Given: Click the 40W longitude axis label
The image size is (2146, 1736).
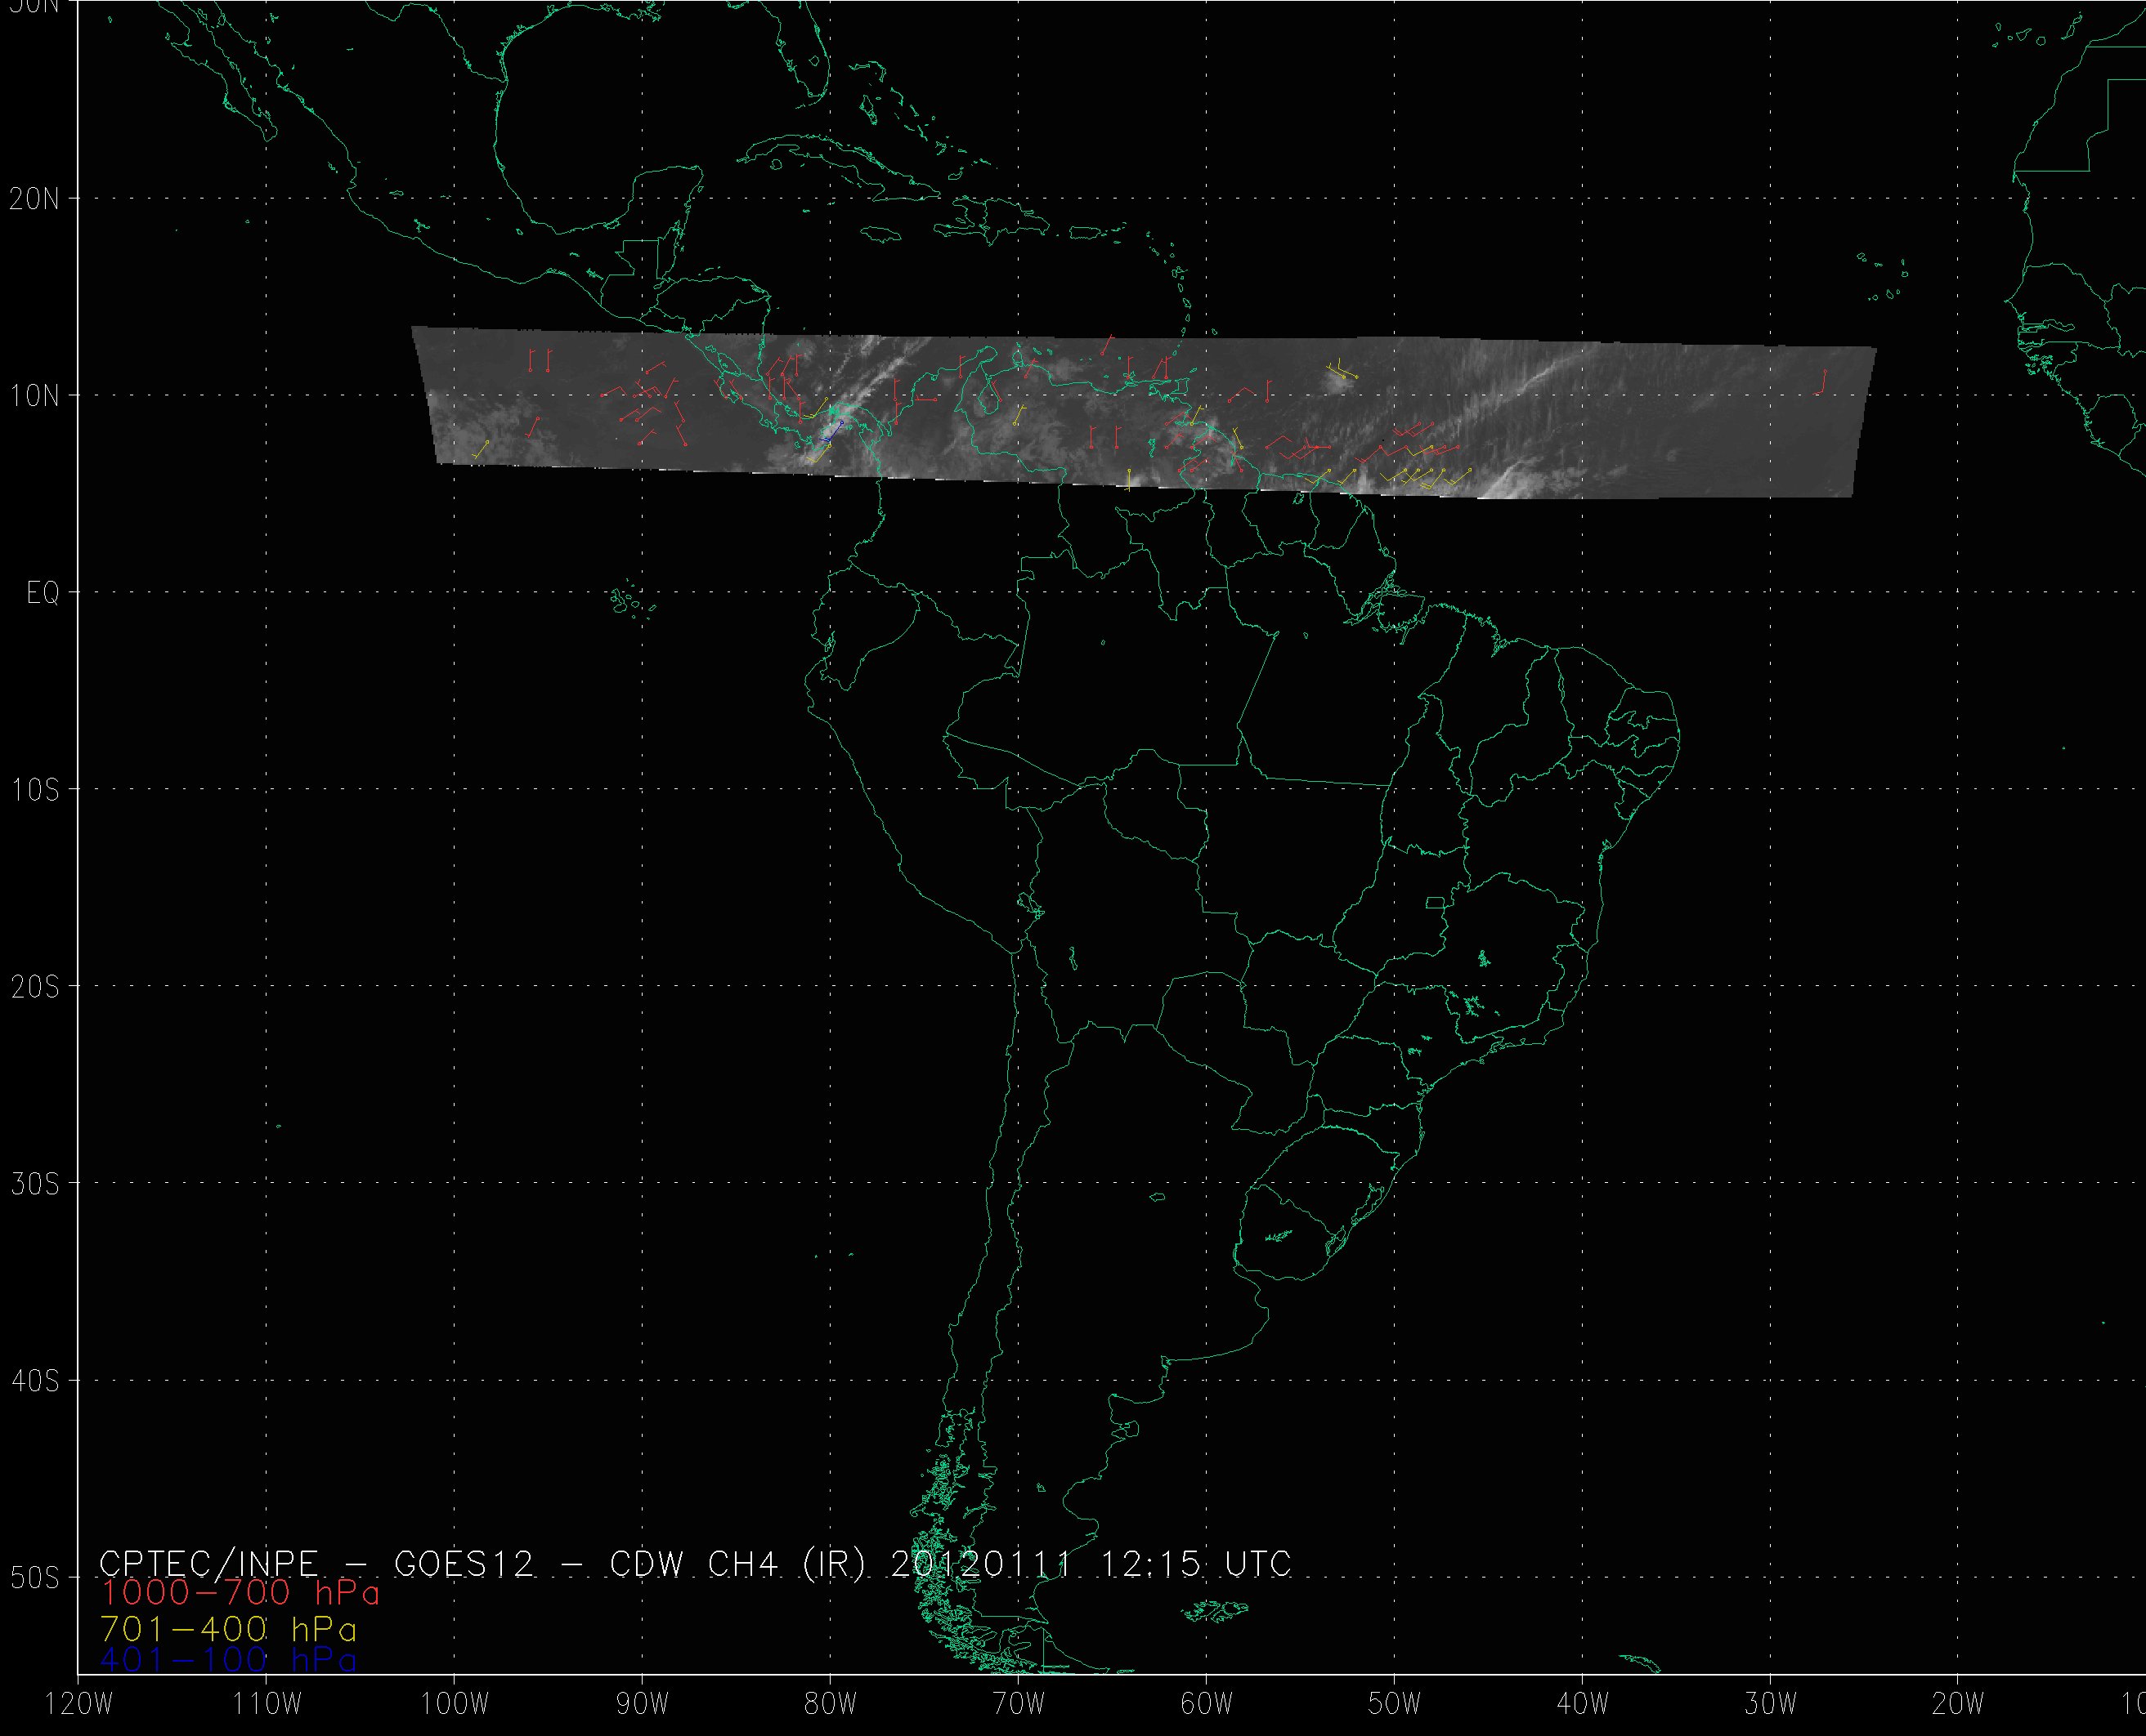Looking at the screenshot, I should click(1583, 1705).
